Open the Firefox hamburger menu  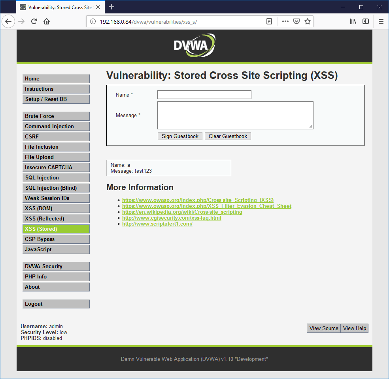click(381, 21)
